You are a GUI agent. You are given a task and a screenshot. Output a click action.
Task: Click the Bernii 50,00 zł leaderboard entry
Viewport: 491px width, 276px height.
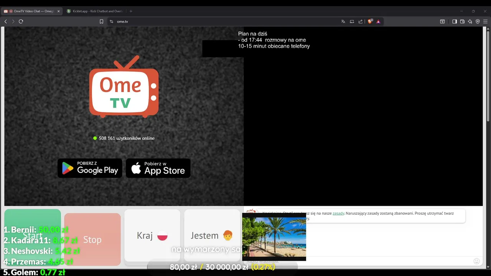tap(36, 230)
